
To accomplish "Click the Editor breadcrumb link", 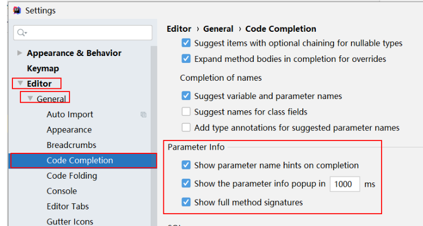I will click(179, 29).
